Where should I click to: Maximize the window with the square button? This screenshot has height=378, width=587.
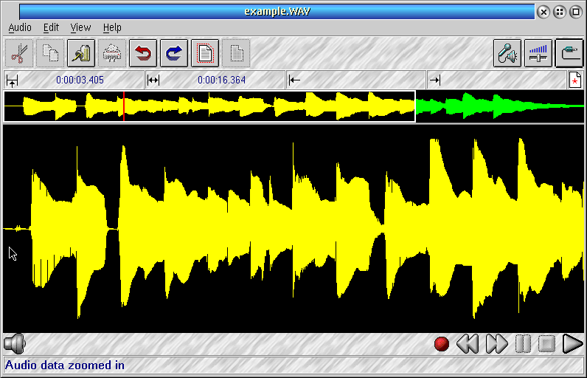576,12
